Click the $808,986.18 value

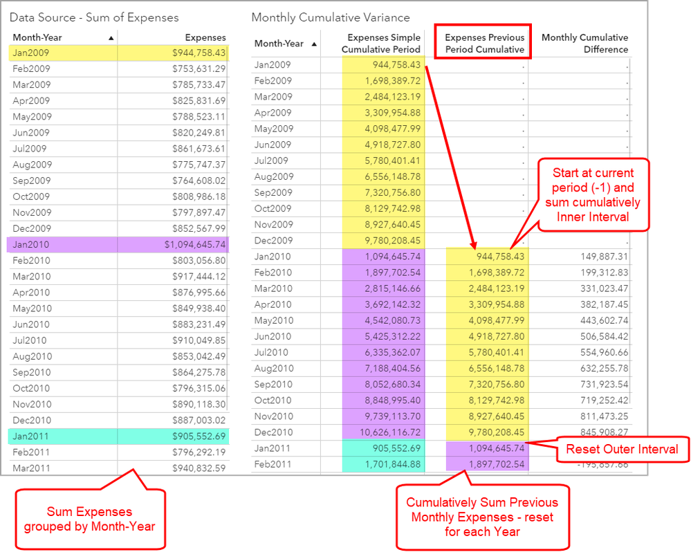(199, 196)
